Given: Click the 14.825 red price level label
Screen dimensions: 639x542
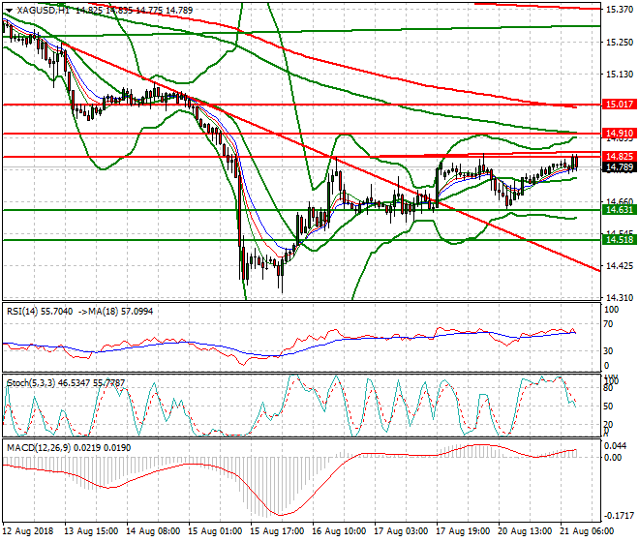Looking at the screenshot, I should (x=620, y=157).
